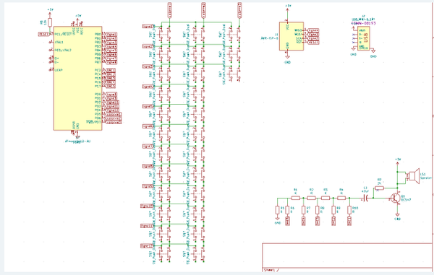This screenshot has width=434, height=275.
Task: Select the USB Mini-B connector symbol
Action: pos(363,38)
